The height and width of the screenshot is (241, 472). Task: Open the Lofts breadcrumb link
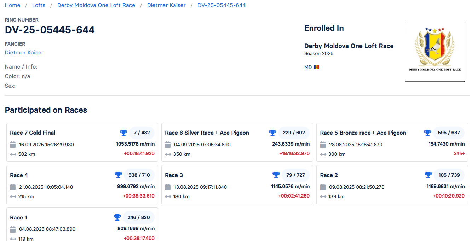coord(39,5)
